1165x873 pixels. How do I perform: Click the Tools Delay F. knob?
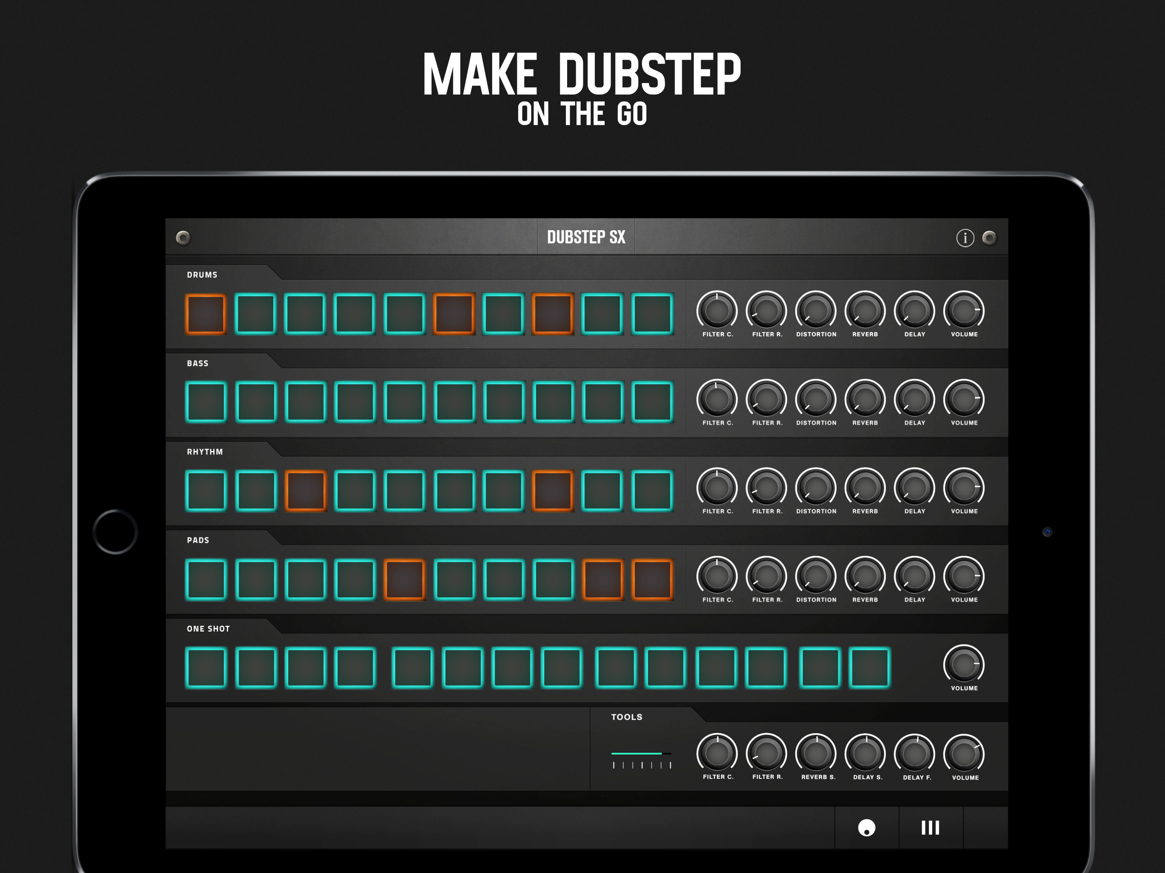click(x=915, y=754)
